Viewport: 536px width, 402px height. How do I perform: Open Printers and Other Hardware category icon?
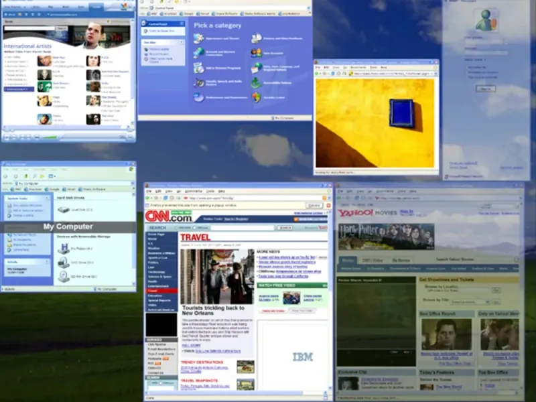click(257, 38)
